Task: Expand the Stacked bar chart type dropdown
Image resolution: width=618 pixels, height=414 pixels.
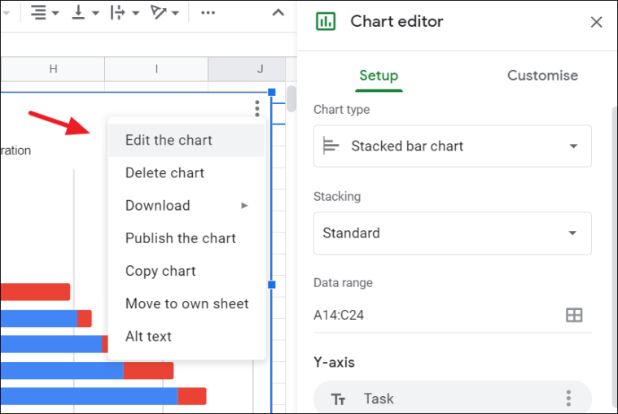Action: (x=453, y=146)
